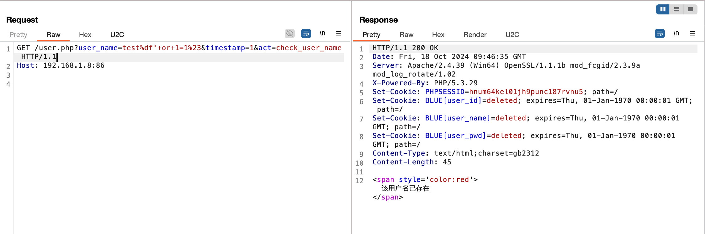The width and height of the screenshot is (705, 234).
Task: Open Request panel hamburger options menu
Action: [339, 33]
